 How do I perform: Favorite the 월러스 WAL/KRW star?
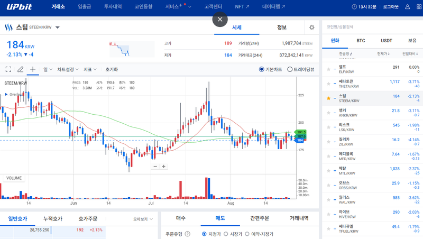[328, 200]
